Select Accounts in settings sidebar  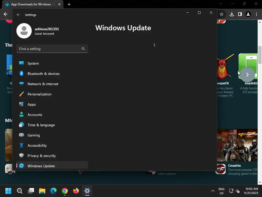coord(52,115)
